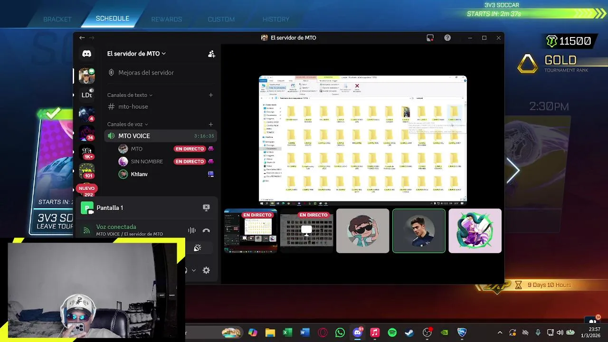608x342 pixels.
Task: Open Discord user settings gear
Action: pos(206,270)
